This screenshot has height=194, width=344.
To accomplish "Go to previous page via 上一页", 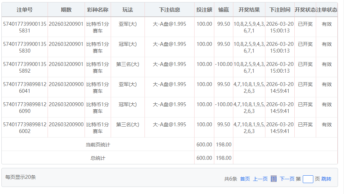I will pos(260,179).
